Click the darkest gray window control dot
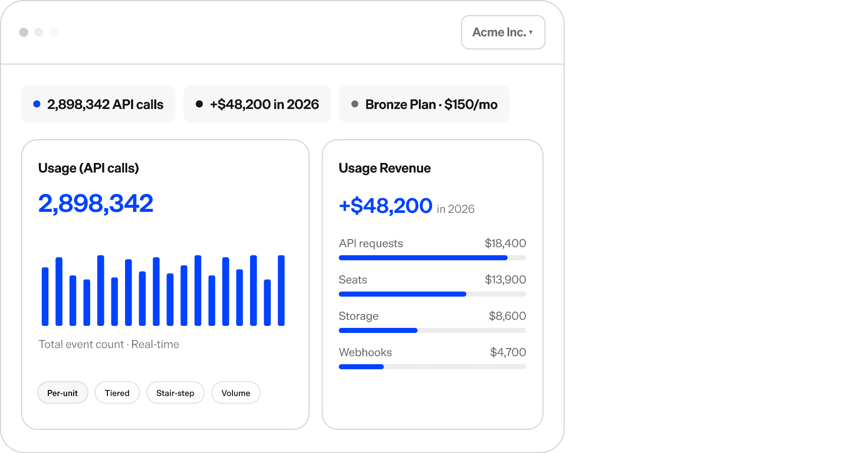This screenshot has height=453, width=847. pos(24,32)
